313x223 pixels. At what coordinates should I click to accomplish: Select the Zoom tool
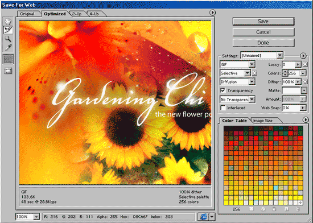click(x=8, y=39)
